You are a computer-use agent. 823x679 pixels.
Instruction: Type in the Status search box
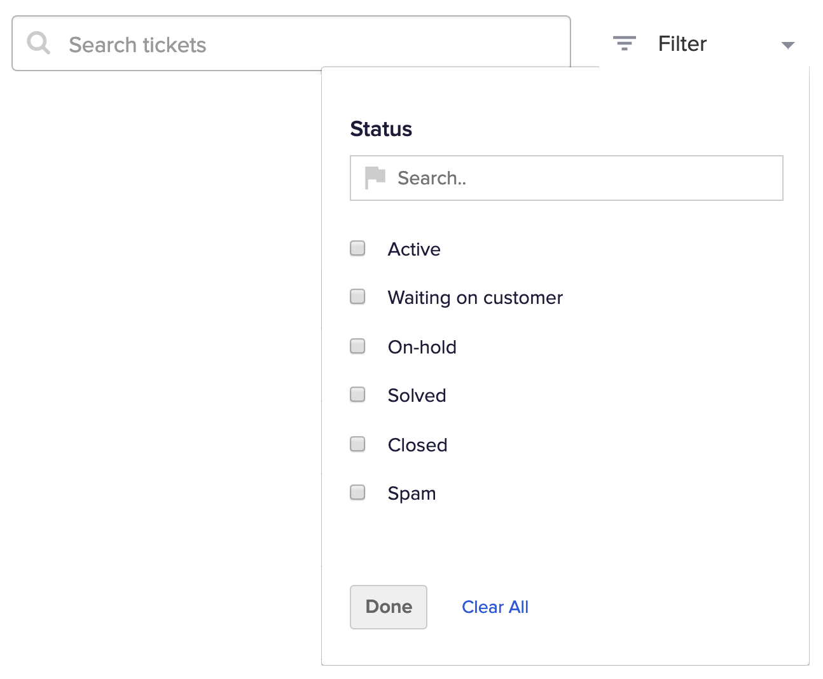tap(572, 178)
